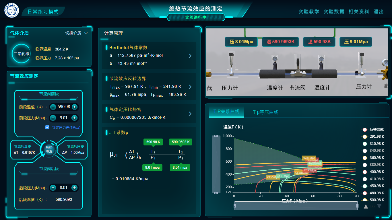Increase rear pressure using plus icon
This screenshot has height=220, width=392.
pos(75,188)
